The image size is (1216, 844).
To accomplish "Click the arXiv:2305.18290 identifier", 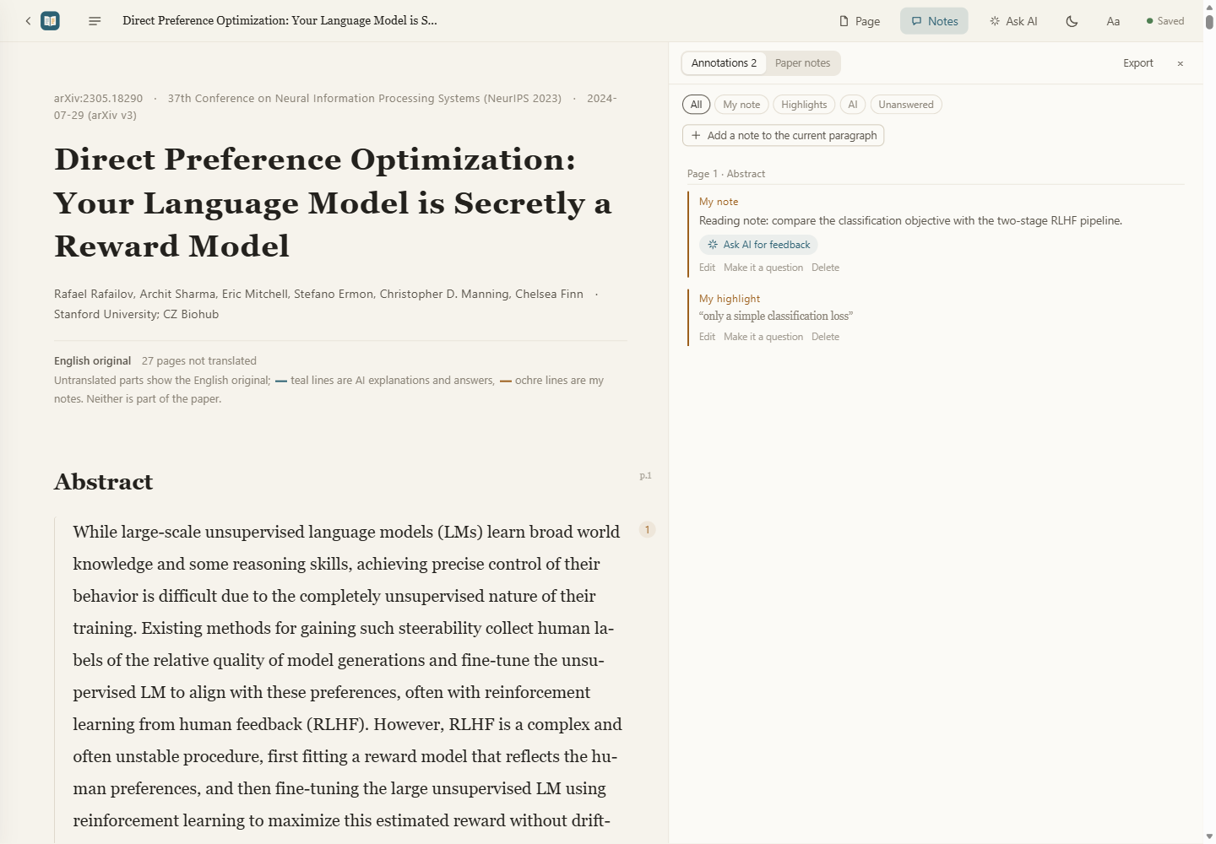I will tap(98, 99).
